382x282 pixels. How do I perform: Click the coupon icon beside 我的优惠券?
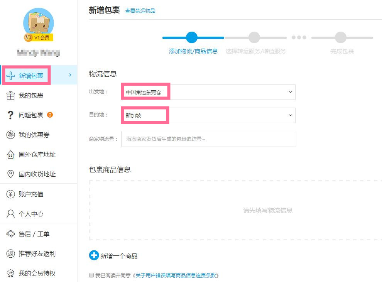point(11,135)
